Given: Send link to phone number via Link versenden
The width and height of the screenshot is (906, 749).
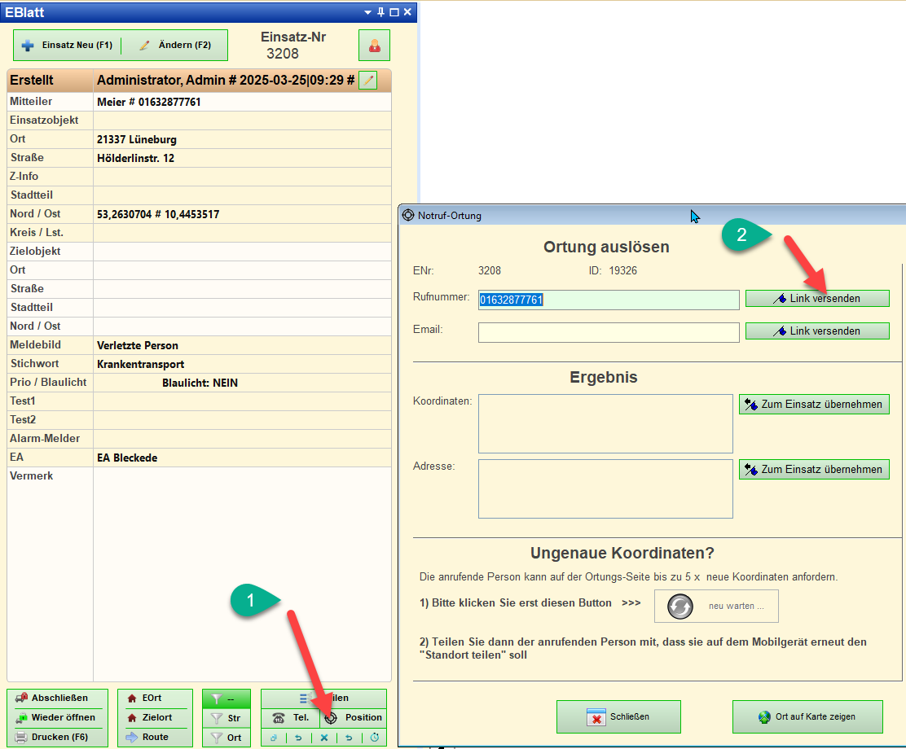Looking at the screenshot, I should click(816, 299).
